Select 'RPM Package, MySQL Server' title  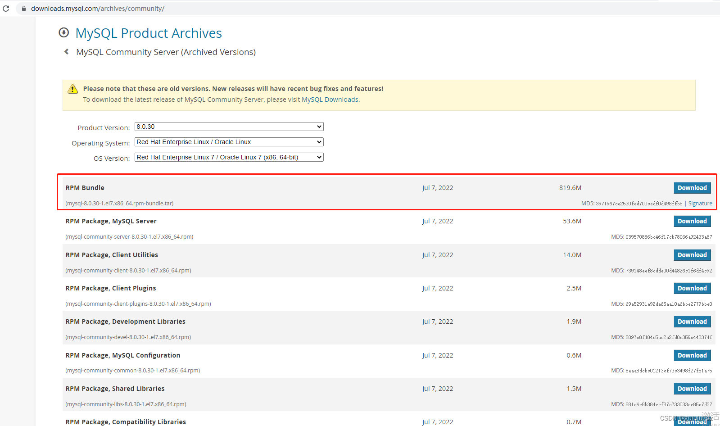[111, 221]
